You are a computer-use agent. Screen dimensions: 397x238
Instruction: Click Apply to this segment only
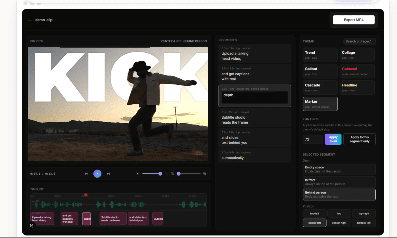360,139
